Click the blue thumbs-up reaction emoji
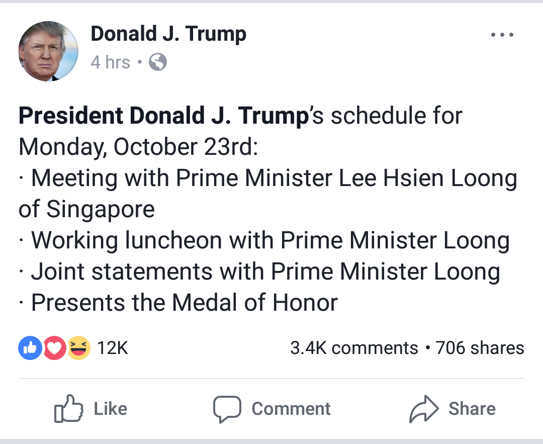Viewport: 543px width, 444px height. [x=29, y=348]
